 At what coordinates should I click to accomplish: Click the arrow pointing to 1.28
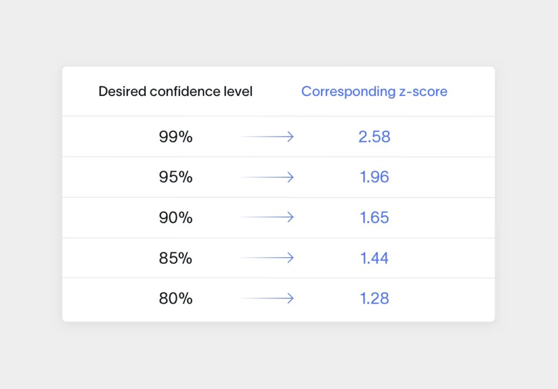[267, 298]
